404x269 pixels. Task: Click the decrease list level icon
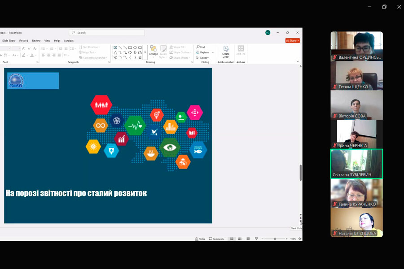point(61,48)
